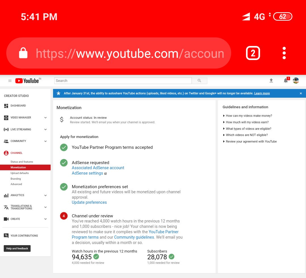Open Your Contributions menu item
The height and width of the screenshot is (278, 306).
[x=24, y=236]
